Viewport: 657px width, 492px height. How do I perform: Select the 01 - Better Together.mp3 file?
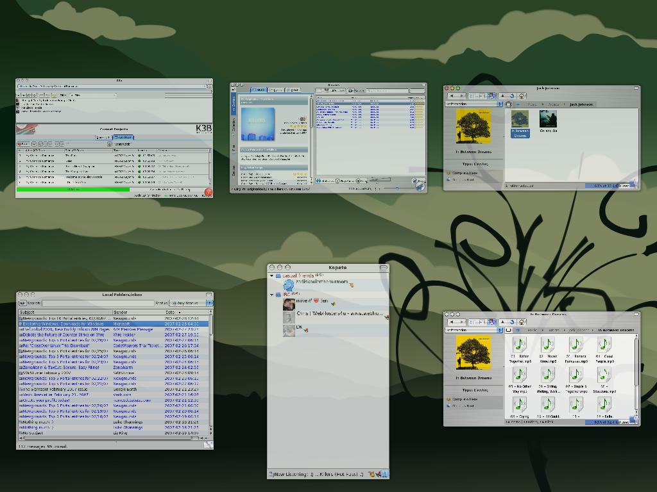coord(520,350)
